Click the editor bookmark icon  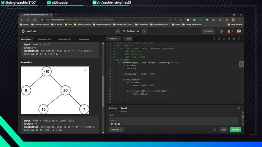214,39
